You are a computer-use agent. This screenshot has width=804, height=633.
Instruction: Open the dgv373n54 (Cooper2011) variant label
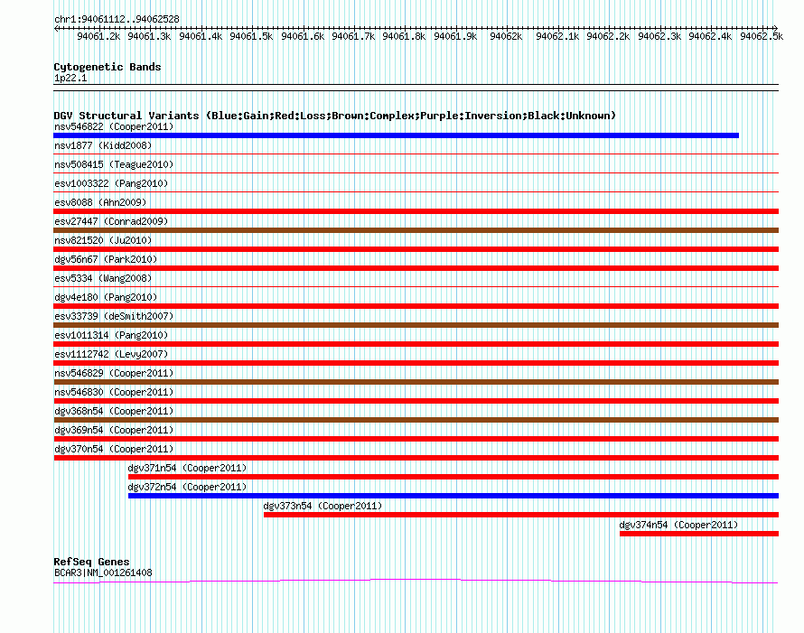click(323, 506)
